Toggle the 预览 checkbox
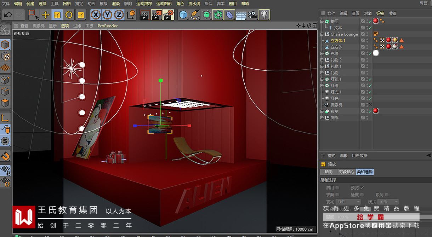This screenshot has width=432, height=237. (x=362, y=188)
